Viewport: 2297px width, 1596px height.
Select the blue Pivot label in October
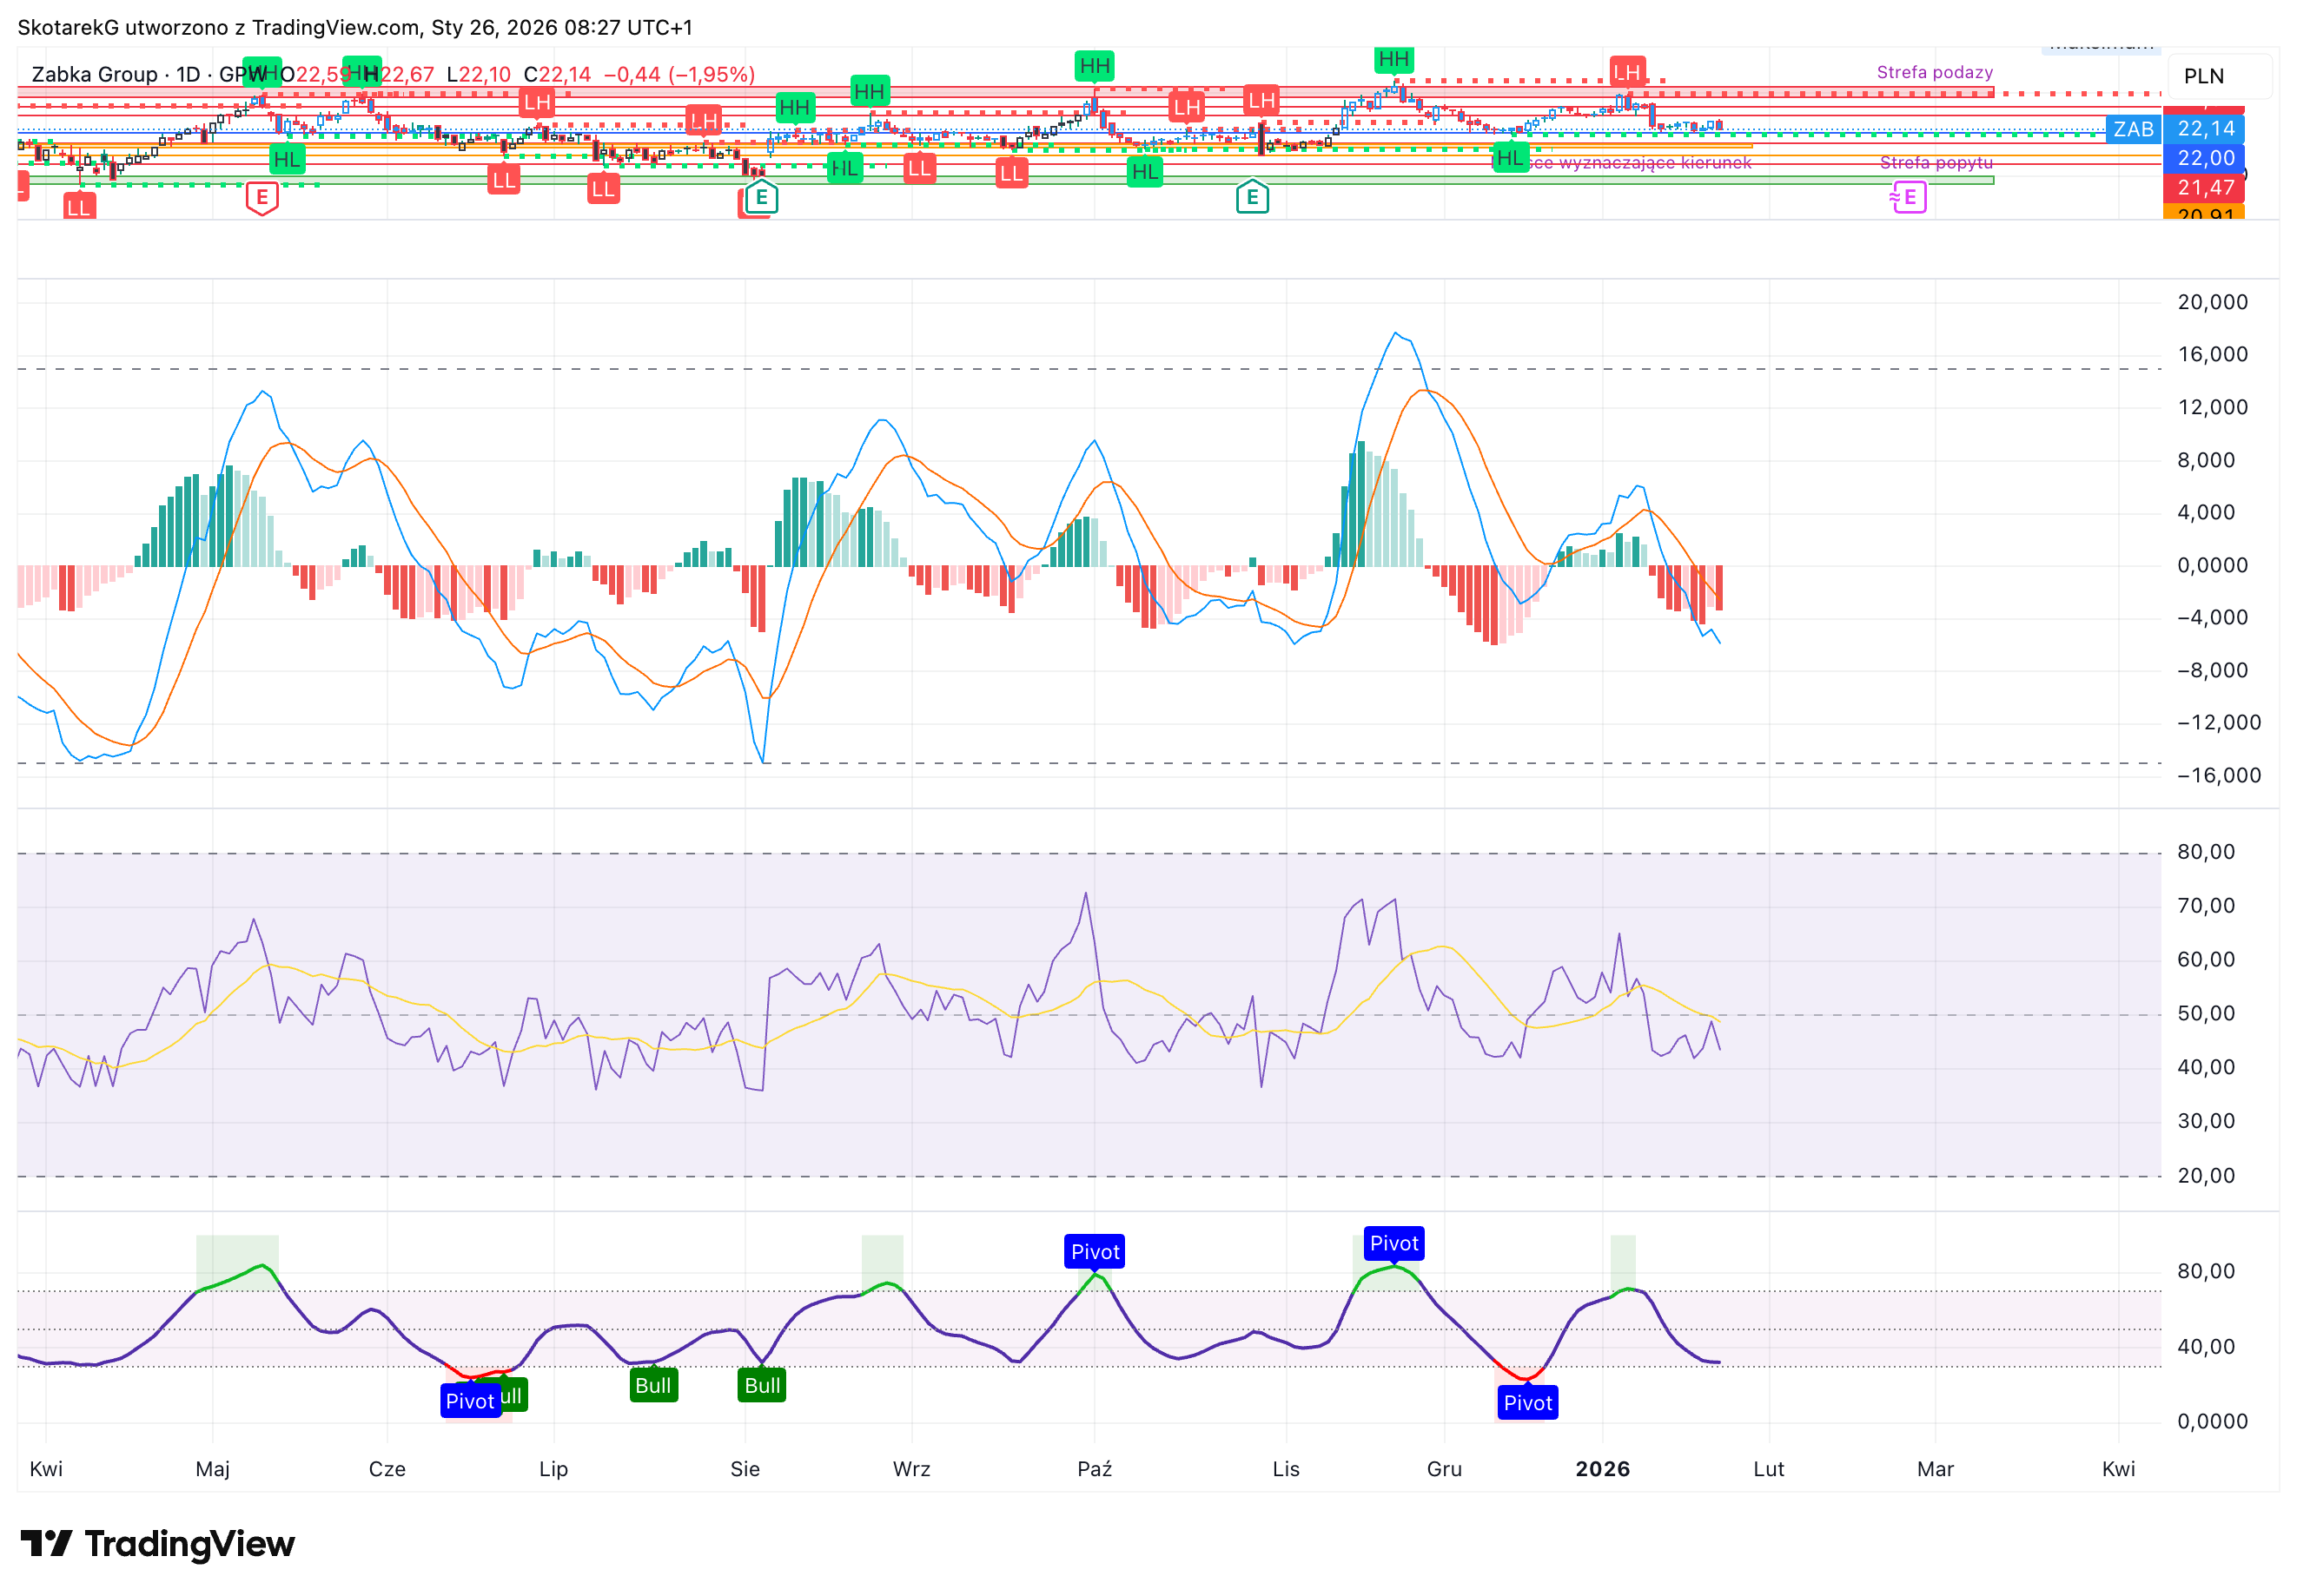1096,1251
